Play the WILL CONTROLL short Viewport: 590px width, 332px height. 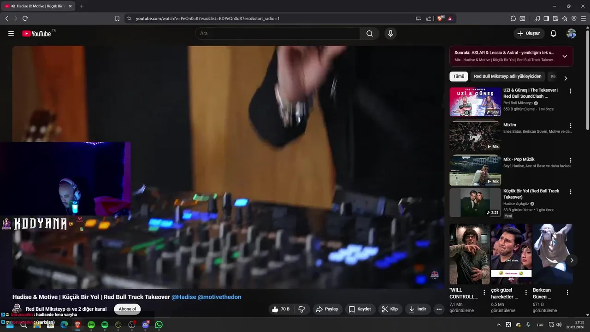(470, 254)
